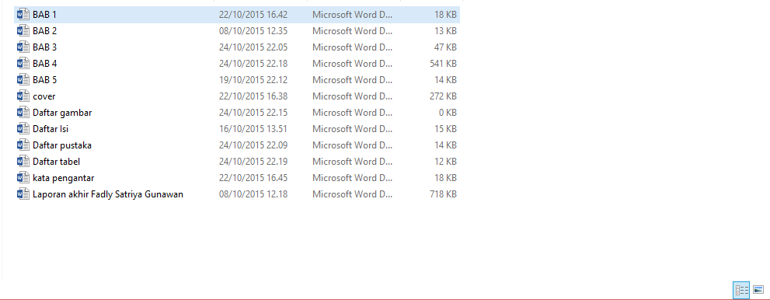Click the 13 KB size value
Screen dimensions: 770x300
(445, 31)
